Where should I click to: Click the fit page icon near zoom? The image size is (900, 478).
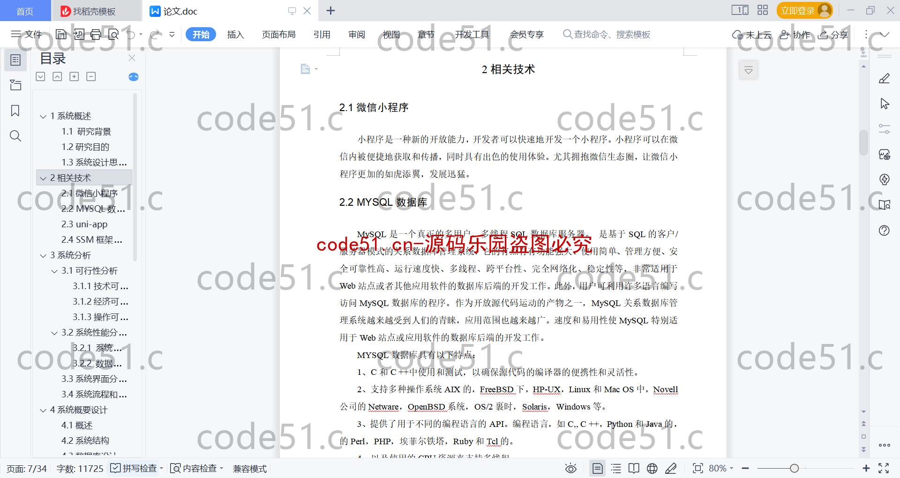click(x=698, y=468)
